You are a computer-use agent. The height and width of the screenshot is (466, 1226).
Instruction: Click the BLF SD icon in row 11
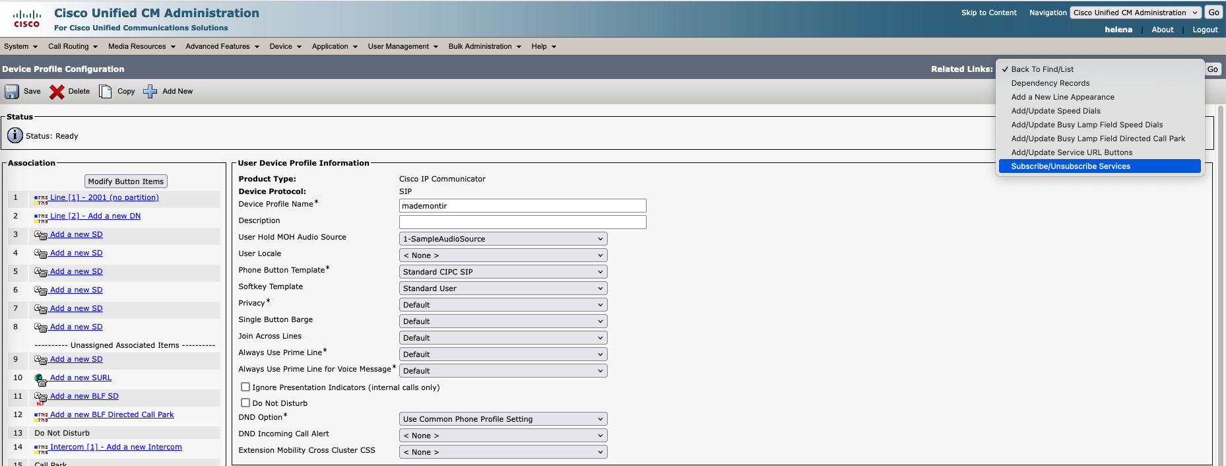click(x=41, y=397)
